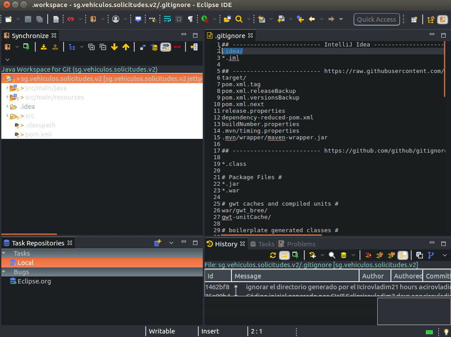
Task: Click the Quick Access search field
Action: [376, 19]
